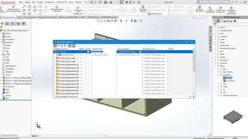
Task: Click the filter funnel in SWOOD library panel
Action: (215, 24)
